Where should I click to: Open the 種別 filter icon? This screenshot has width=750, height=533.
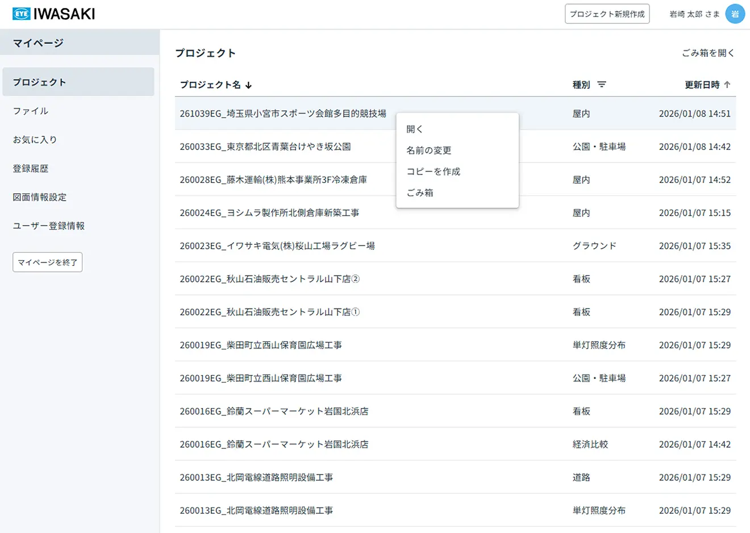[x=602, y=85]
